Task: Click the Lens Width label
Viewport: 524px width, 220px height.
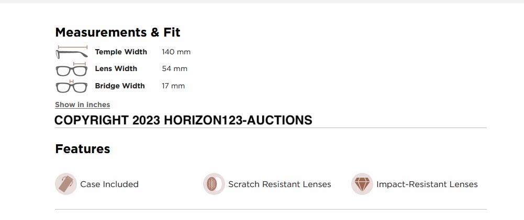Action: point(116,68)
